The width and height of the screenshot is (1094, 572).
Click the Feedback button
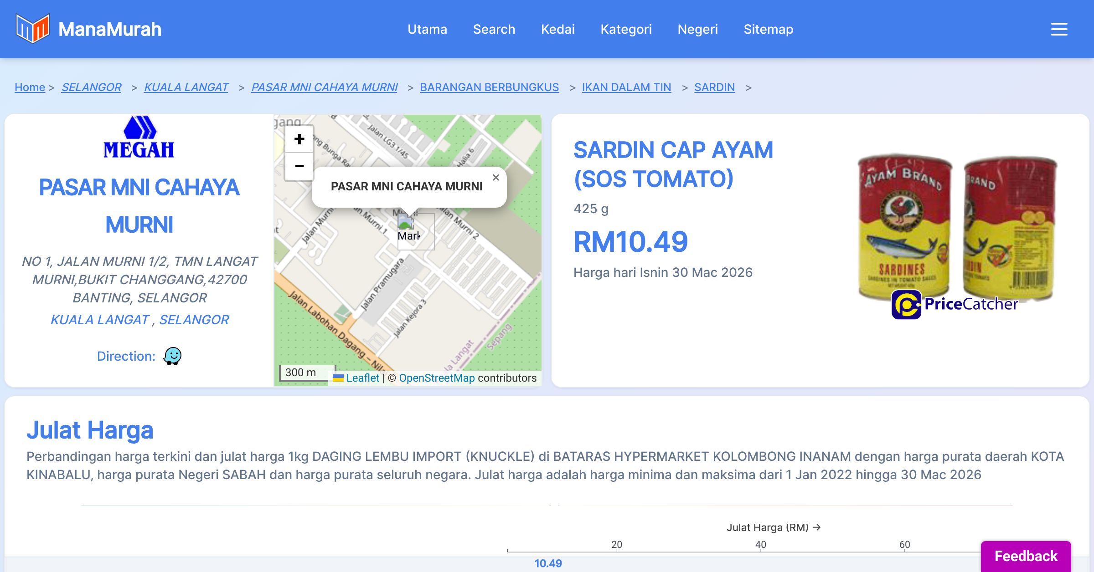(x=1026, y=556)
